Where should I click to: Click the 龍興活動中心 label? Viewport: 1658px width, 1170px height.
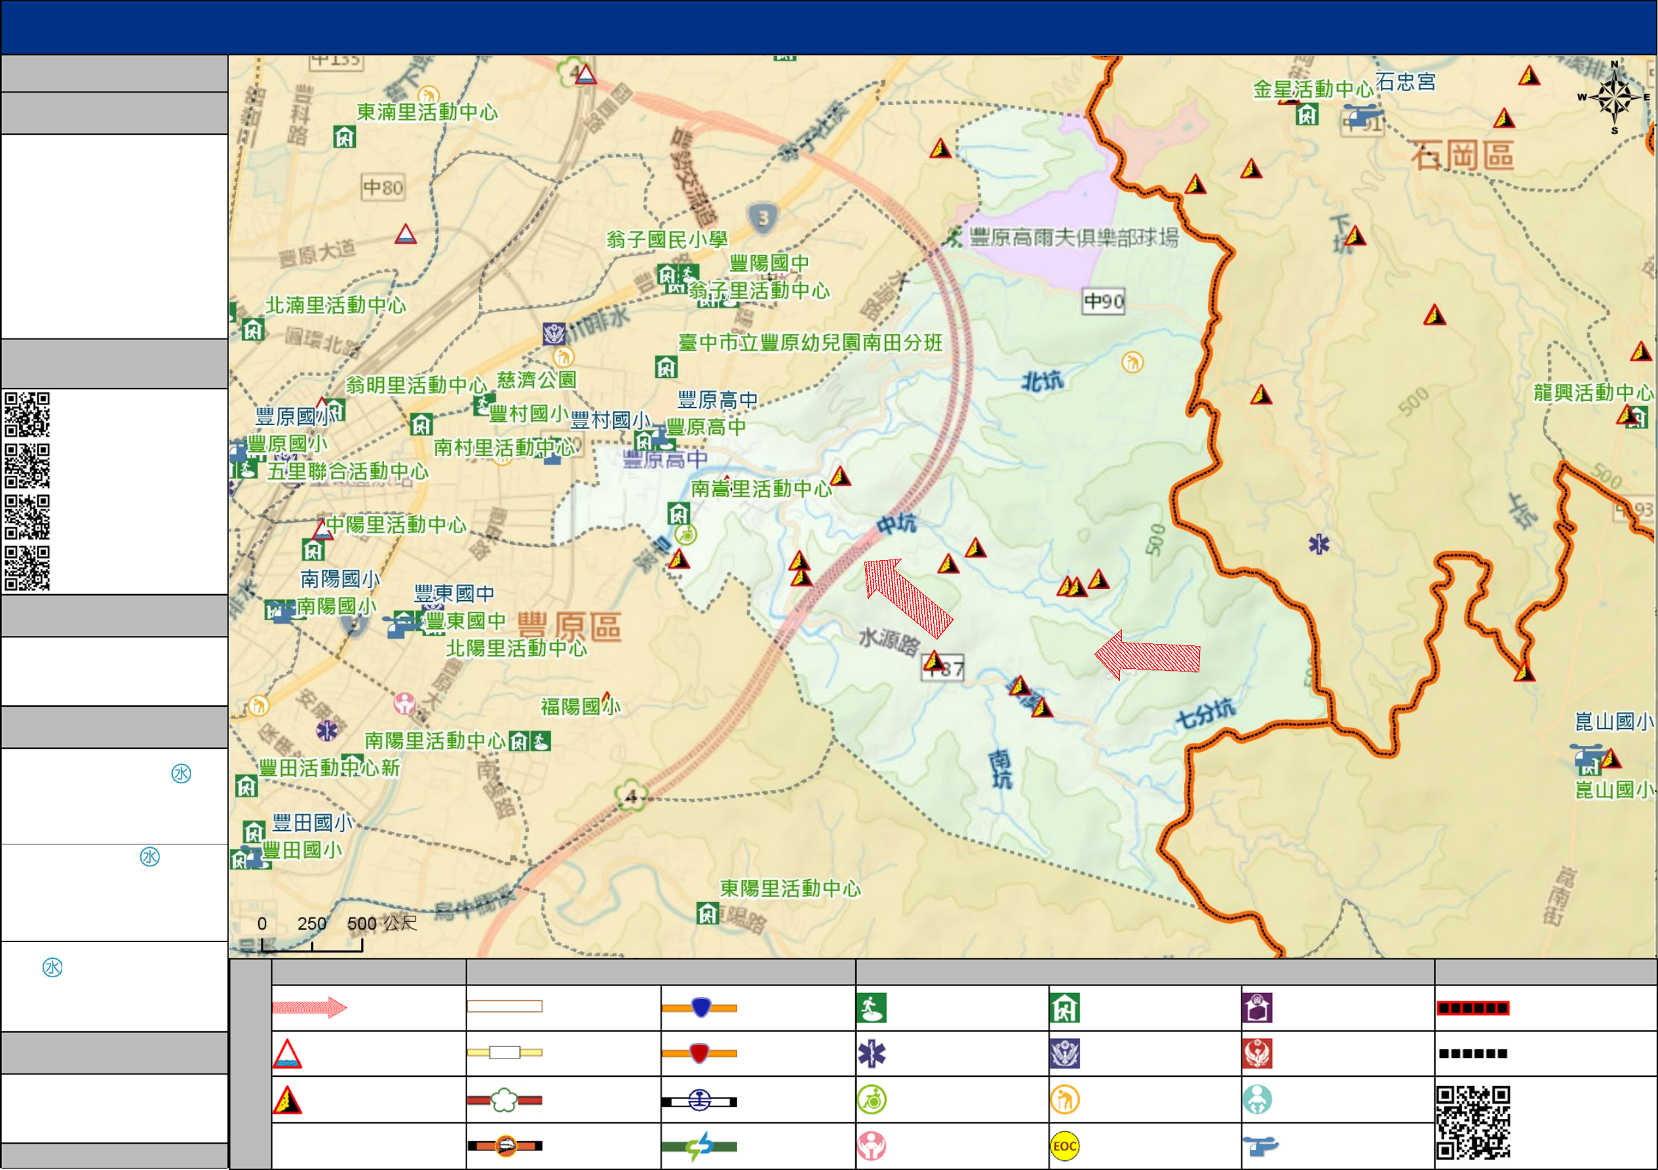tap(1593, 392)
